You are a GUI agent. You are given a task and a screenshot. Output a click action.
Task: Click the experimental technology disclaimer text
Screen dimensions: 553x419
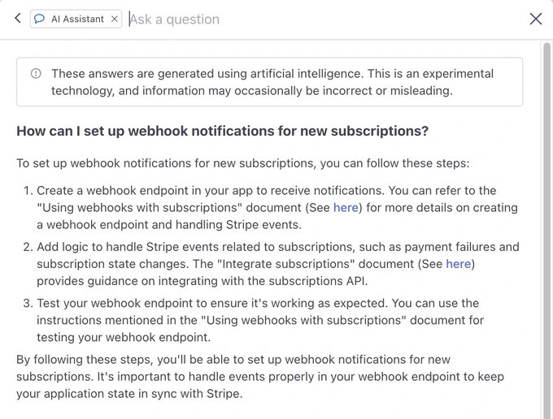(x=272, y=82)
